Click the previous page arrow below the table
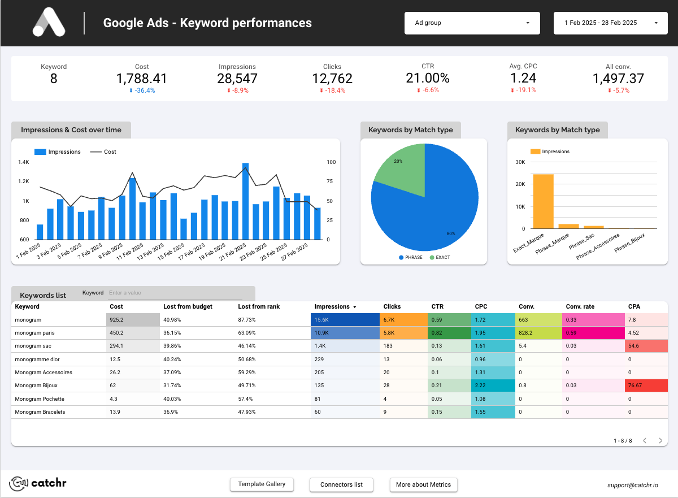The height and width of the screenshot is (498, 678). pos(644,440)
